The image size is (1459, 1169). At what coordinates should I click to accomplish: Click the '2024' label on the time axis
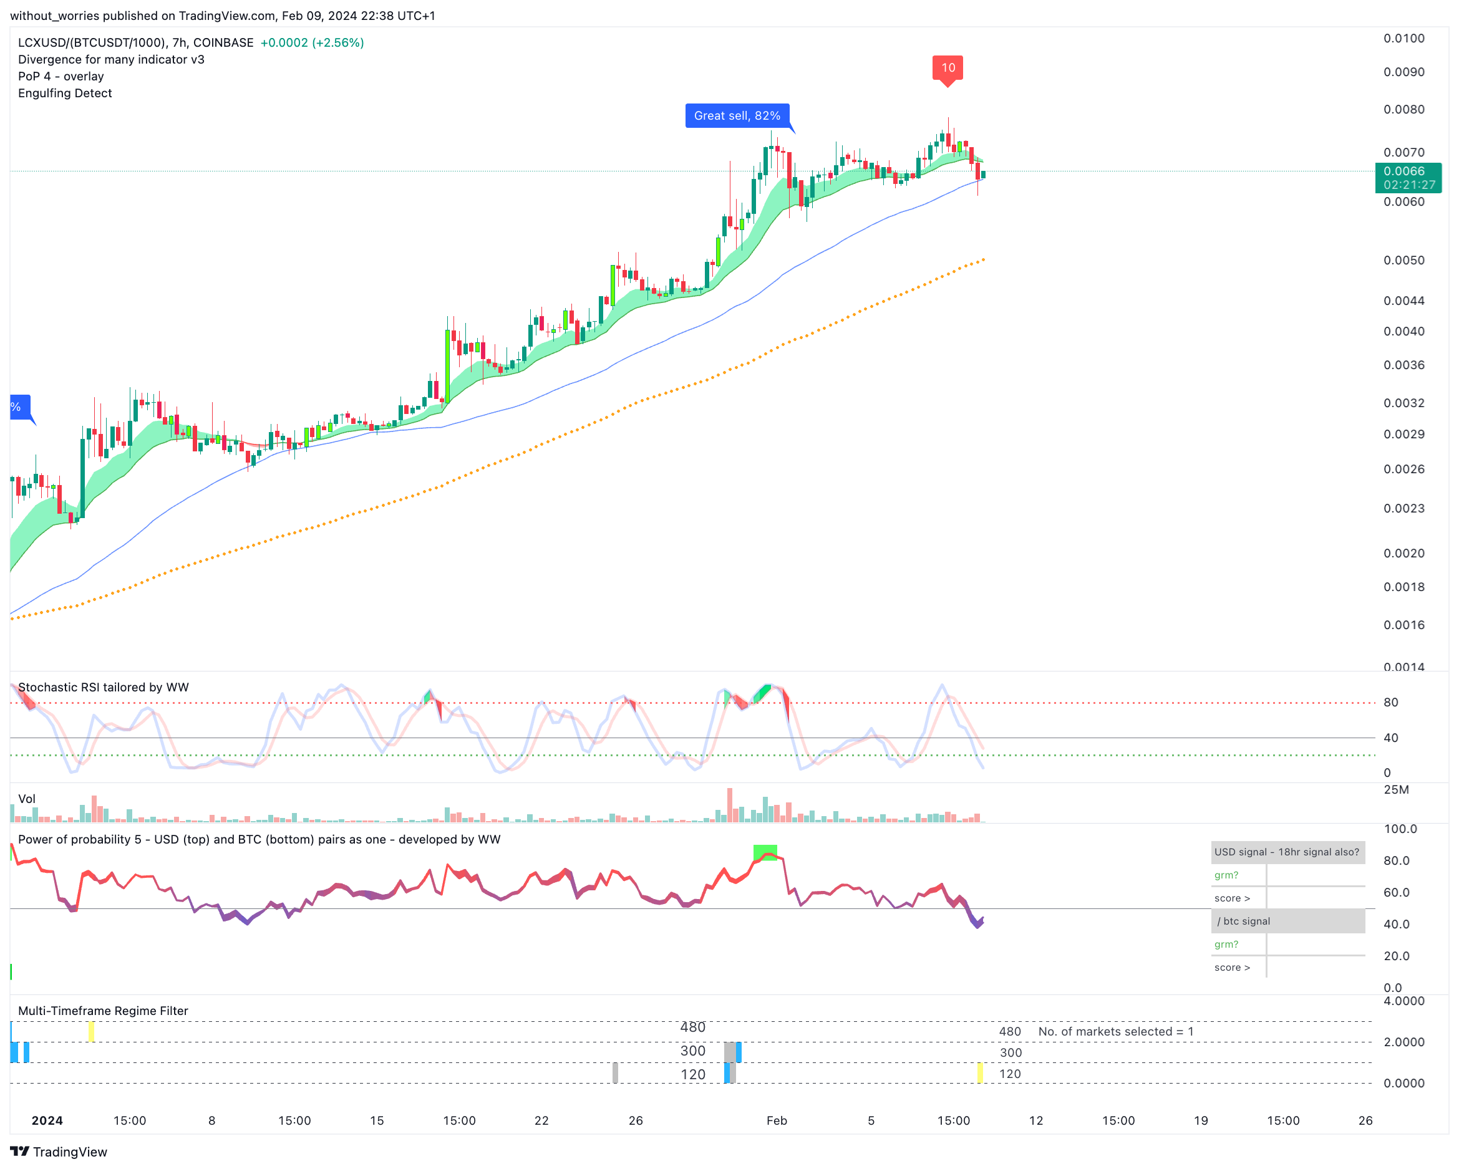[47, 1120]
